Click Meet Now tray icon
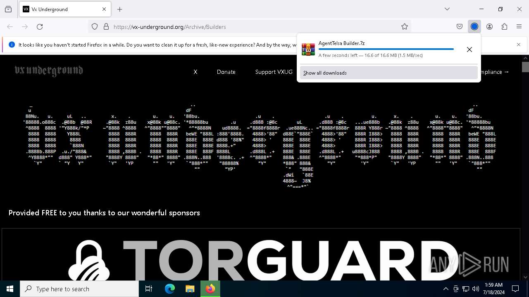The image size is (529, 297). click(456, 289)
